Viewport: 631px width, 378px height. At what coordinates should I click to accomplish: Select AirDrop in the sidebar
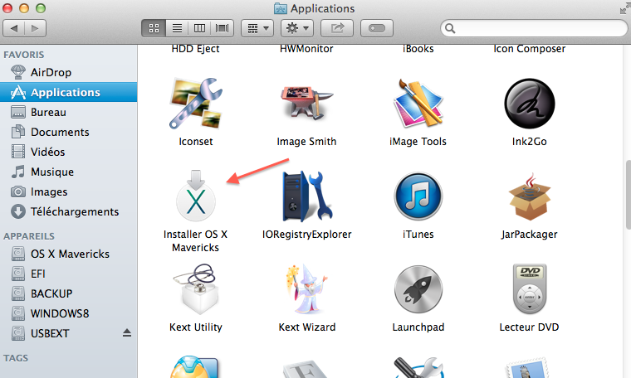(68, 72)
